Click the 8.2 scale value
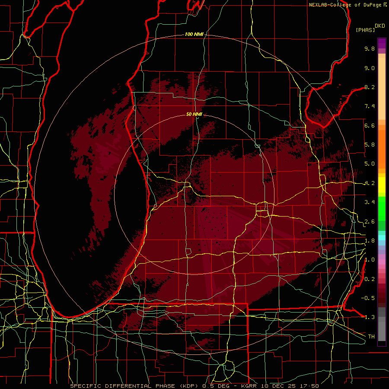389x389 pixels. (370, 87)
